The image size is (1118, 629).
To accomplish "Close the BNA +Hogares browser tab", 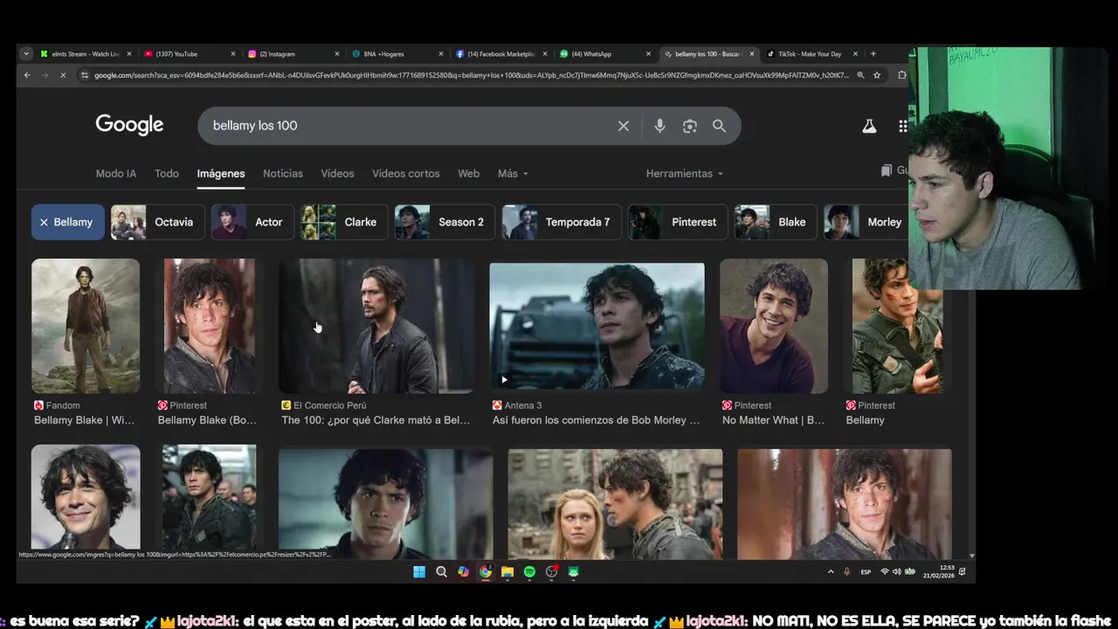I will 441,54.
